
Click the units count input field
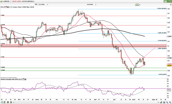[x=33, y=4]
